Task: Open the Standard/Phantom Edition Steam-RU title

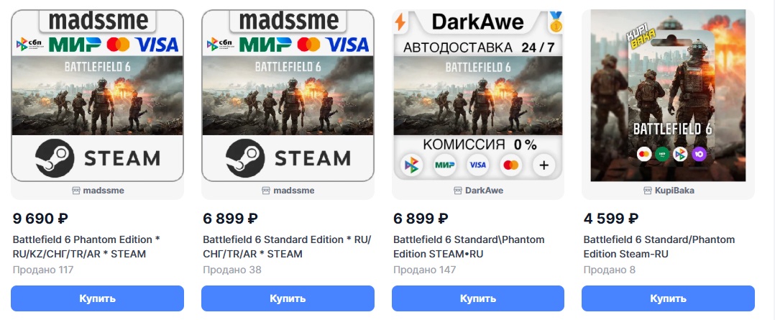Action: coord(659,247)
